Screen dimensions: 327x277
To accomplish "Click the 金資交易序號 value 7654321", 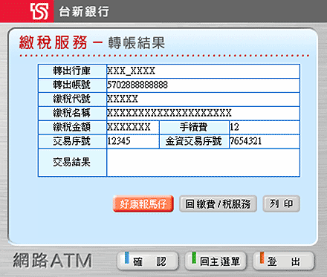I will tap(246, 141).
